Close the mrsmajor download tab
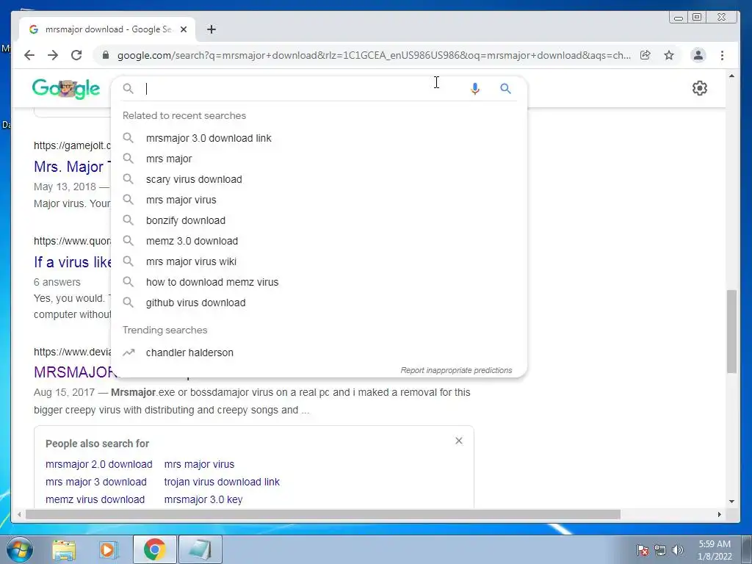The width and height of the screenshot is (752, 564). coord(183,29)
